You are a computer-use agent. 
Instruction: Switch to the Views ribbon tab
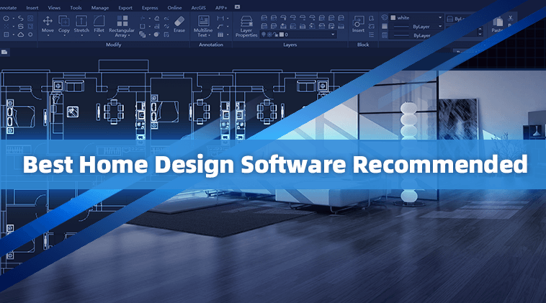pos(54,8)
